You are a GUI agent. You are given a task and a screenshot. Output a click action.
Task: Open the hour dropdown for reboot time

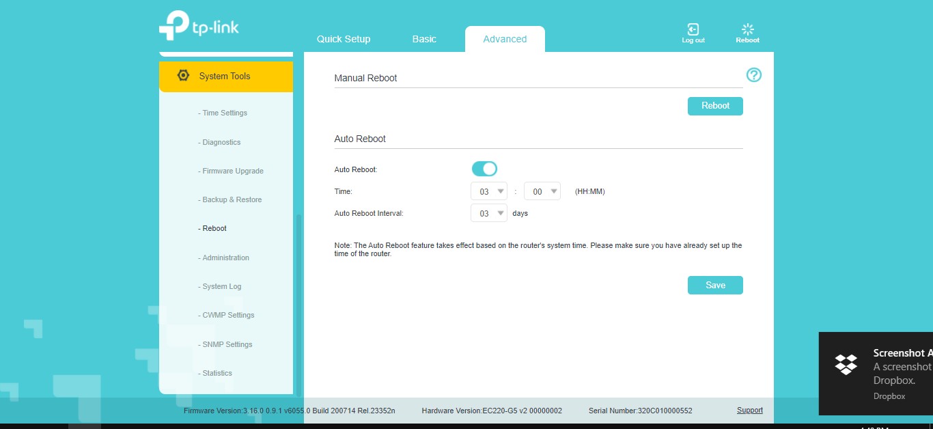pos(489,192)
